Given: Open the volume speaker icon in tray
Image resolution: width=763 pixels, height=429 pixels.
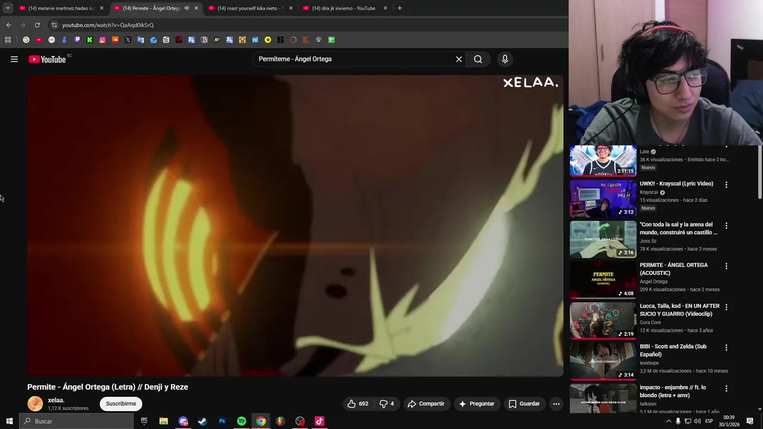Looking at the screenshot, I should [697, 421].
